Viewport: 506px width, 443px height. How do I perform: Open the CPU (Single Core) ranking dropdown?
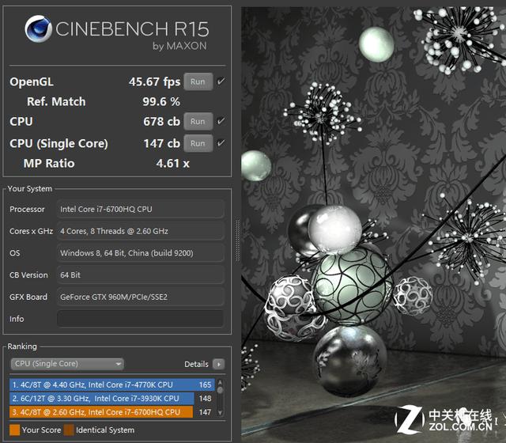point(67,364)
